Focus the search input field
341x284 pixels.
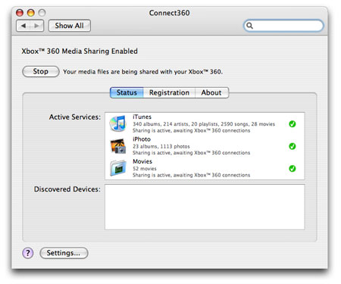(x=283, y=26)
